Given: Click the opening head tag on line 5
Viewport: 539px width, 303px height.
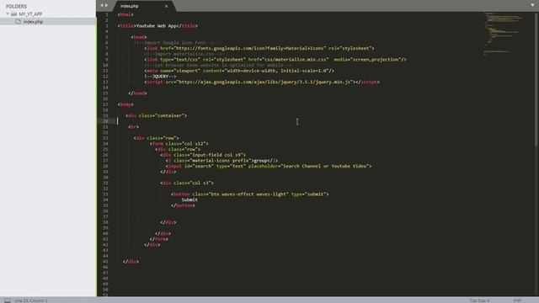Looking at the screenshot, I should point(139,37).
